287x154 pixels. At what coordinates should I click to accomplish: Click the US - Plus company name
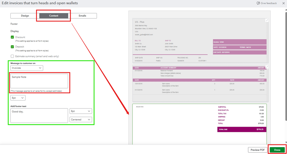139,22
